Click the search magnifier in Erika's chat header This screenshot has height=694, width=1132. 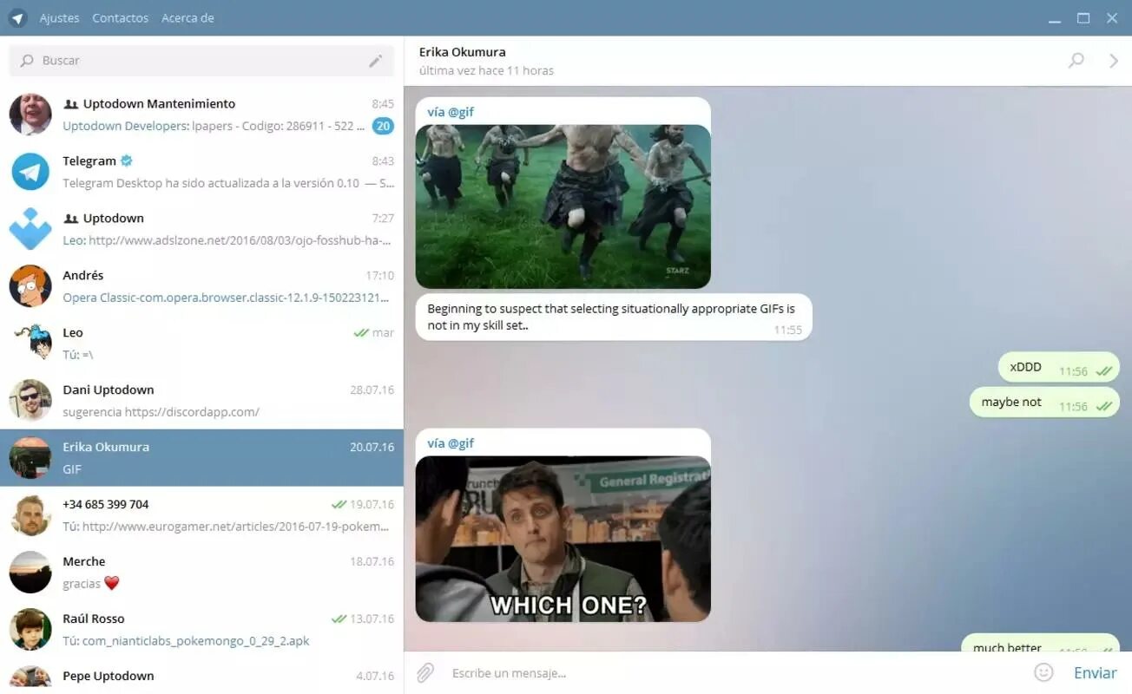click(x=1076, y=61)
